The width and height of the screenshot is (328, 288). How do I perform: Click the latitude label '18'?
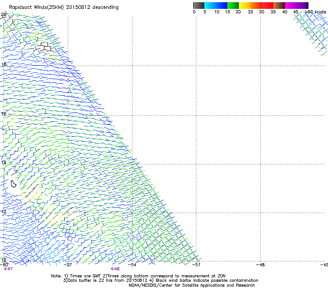[x=4, y=65]
